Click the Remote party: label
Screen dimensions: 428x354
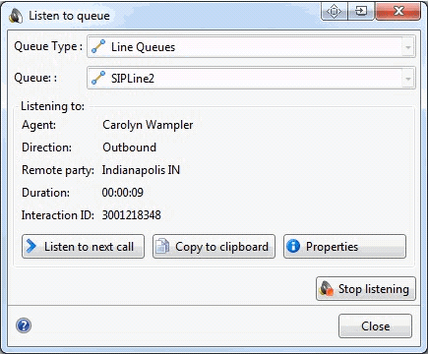point(58,170)
